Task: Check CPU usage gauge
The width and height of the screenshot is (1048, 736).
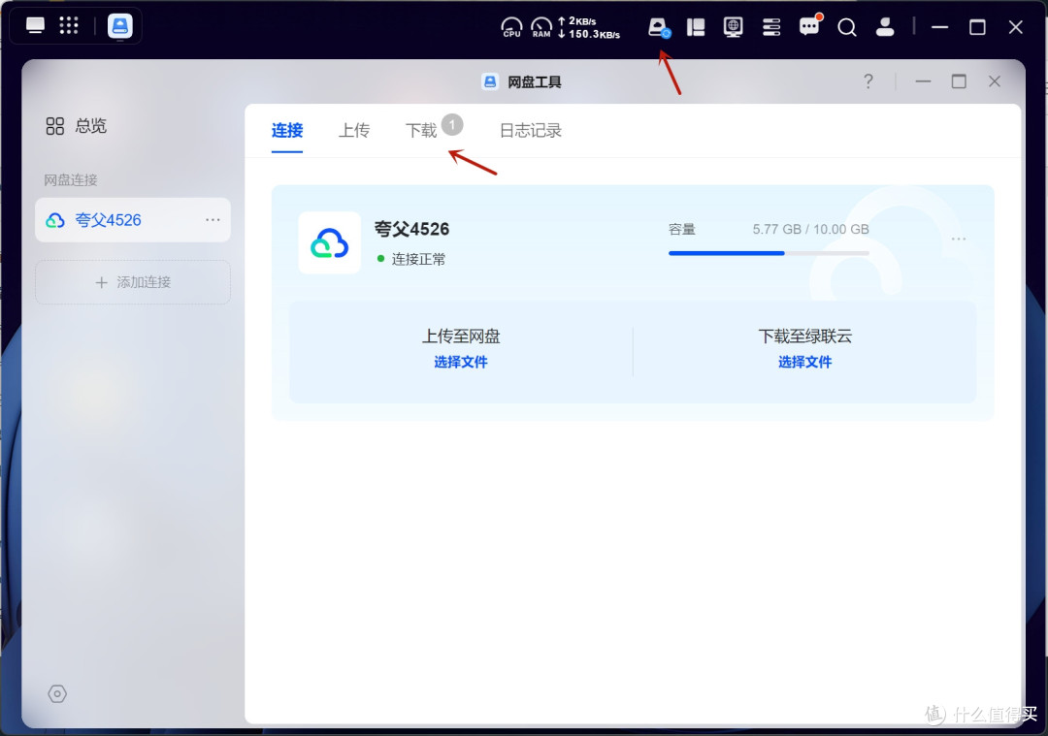Action: (512, 27)
